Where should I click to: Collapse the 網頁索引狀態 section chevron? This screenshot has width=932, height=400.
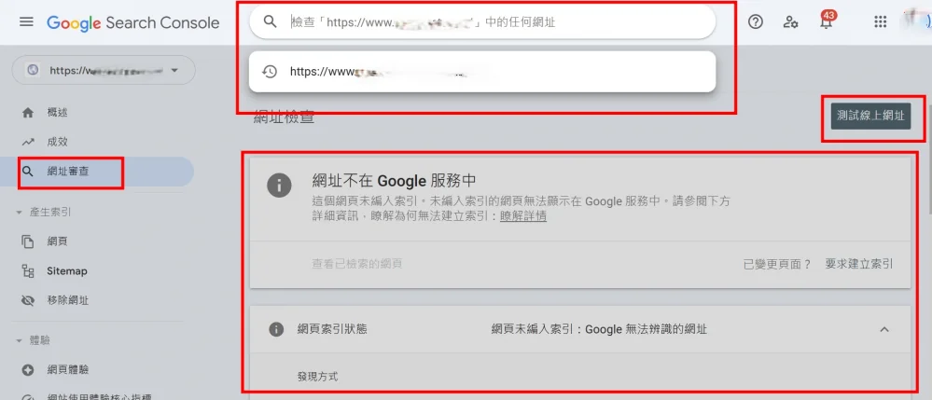click(884, 329)
